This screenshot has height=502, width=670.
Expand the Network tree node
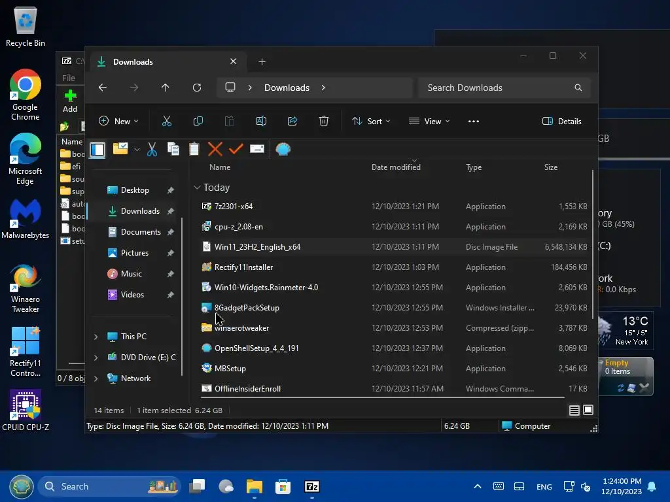coord(96,378)
